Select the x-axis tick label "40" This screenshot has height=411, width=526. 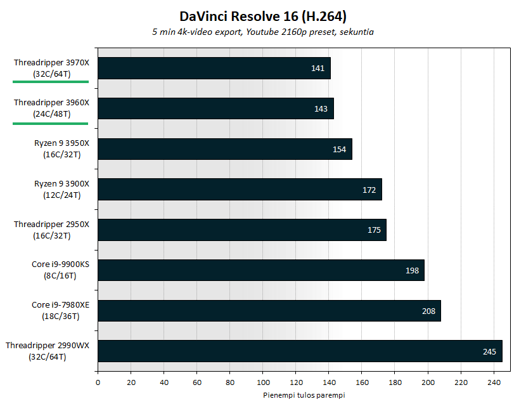click(x=164, y=382)
